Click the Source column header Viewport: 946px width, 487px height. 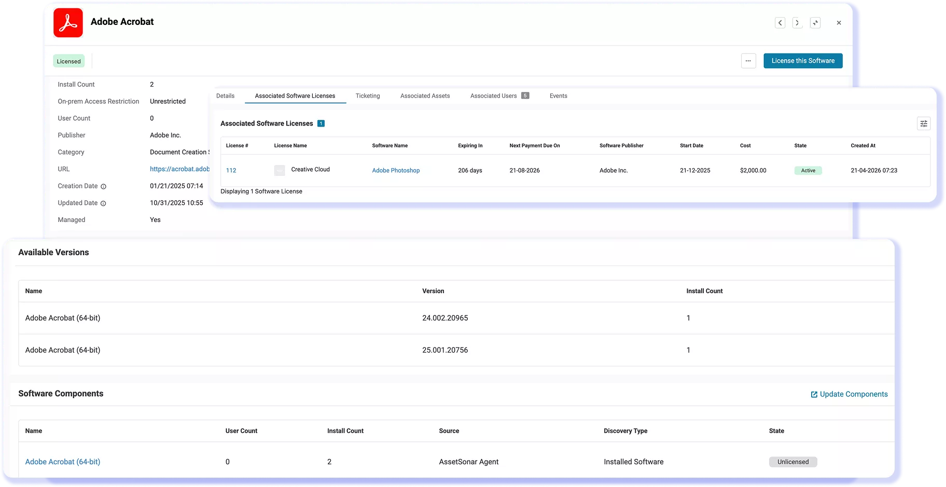(449, 431)
